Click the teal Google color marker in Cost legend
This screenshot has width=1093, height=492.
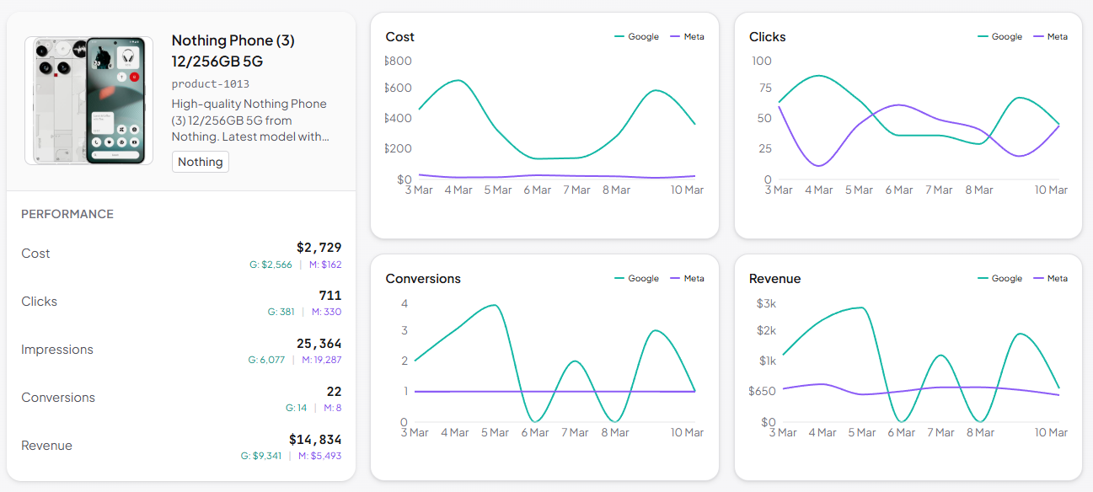[x=619, y=36]
